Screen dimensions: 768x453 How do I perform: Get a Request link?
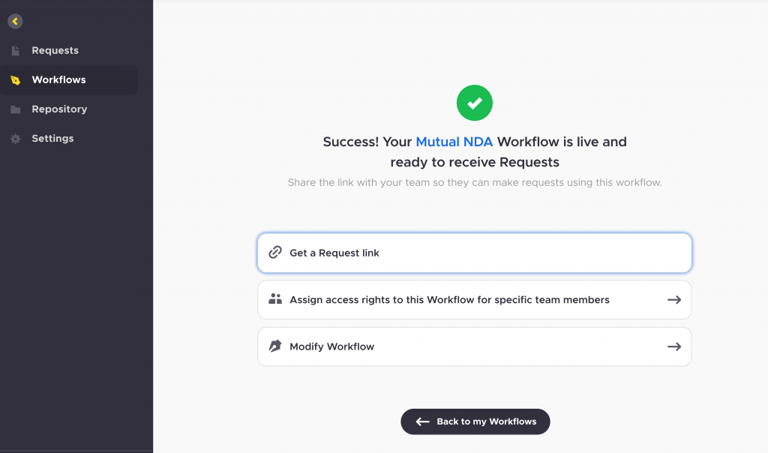click(x=475, y=253)
